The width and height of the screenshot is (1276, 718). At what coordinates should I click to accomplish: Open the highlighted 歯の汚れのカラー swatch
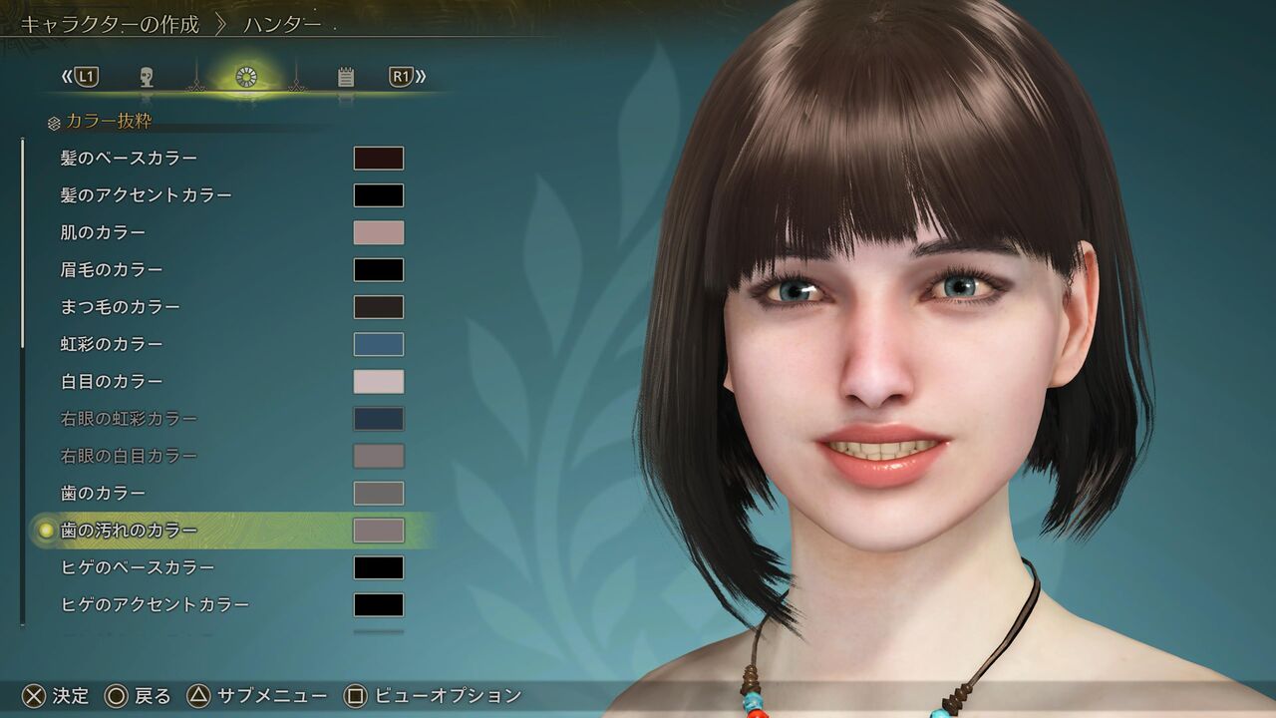coord(379,531)
